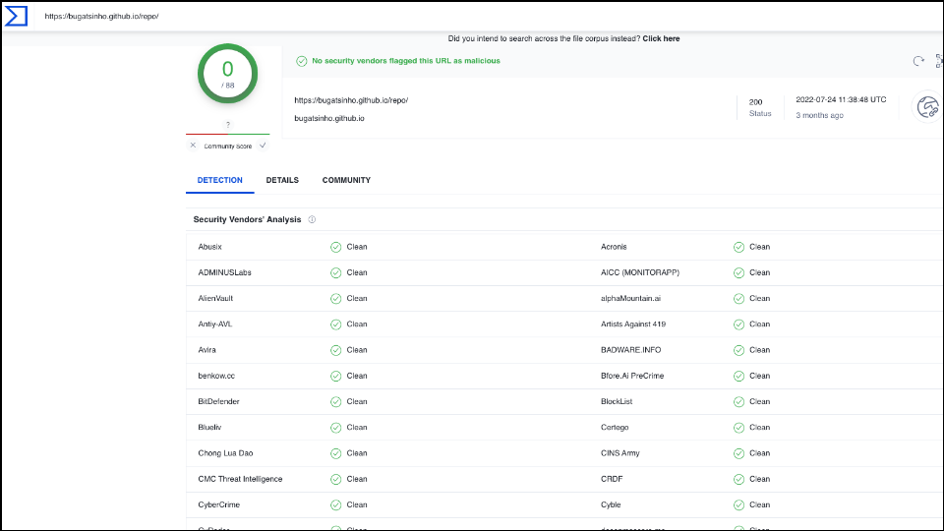Vote up with community score check icon
The width and height of the screenshot is (944, 531).
point(263,146)
